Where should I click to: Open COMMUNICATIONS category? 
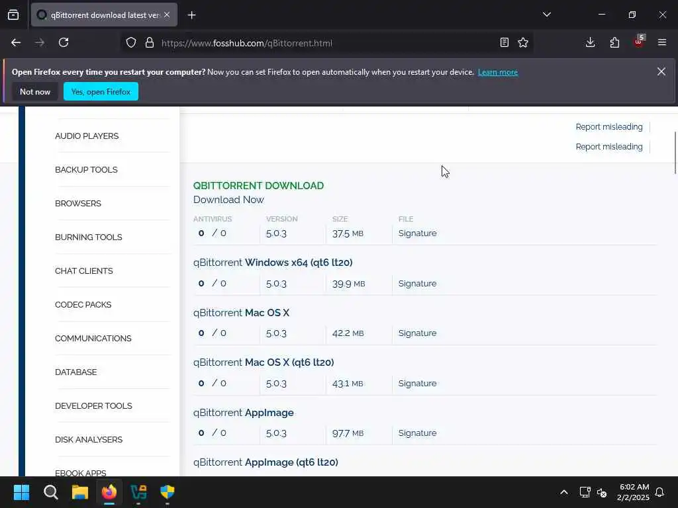[x=93, y=338]
